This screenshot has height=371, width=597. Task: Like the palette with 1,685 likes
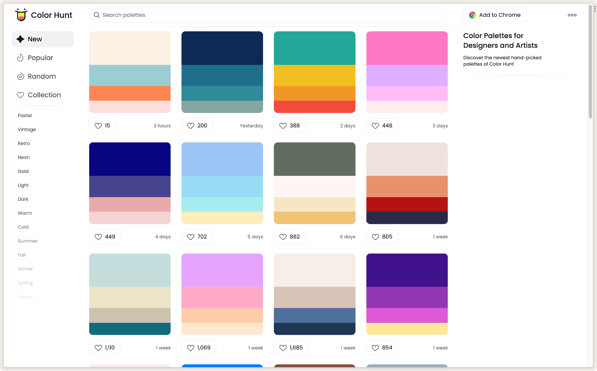(283, 348)
